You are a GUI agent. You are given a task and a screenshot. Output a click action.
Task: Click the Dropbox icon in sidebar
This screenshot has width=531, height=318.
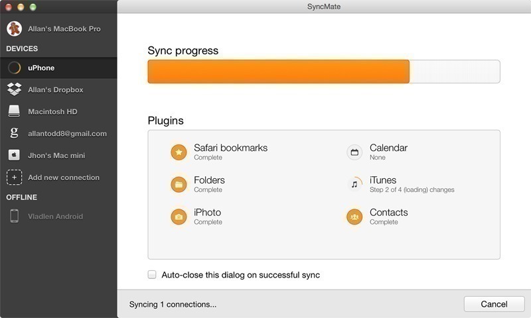(x=15, y=89)
